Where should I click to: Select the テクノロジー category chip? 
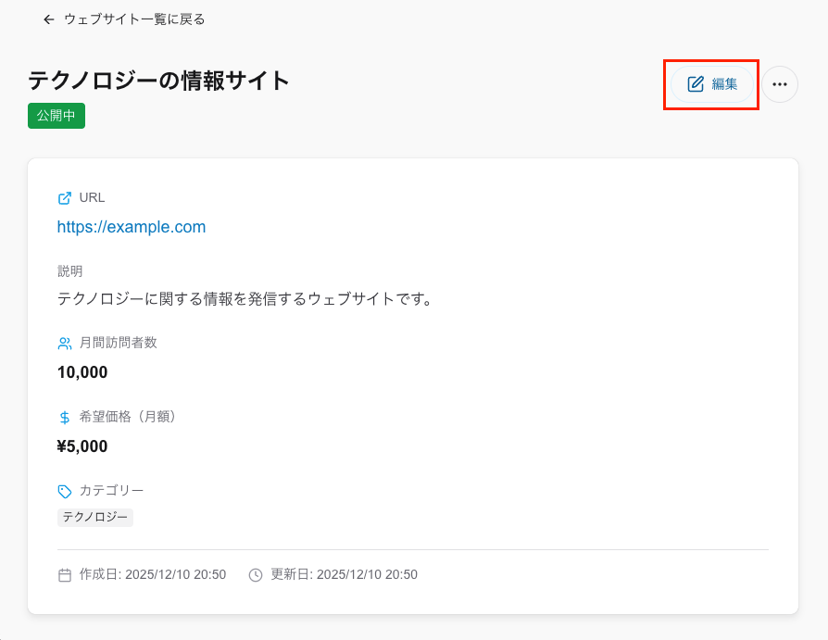pyautogui.click(x=95, y=518)
